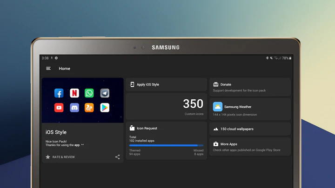This screenshot has width=335, height=188.
Task: Tap the Facebook icon in preview
Action: coord(59,93)
